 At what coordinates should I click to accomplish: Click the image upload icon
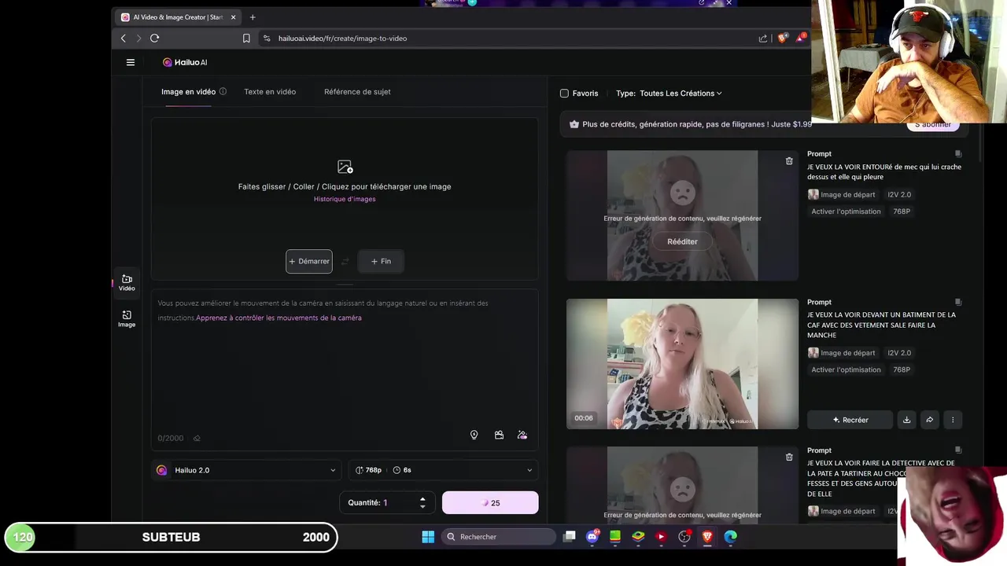coord(345,167)
